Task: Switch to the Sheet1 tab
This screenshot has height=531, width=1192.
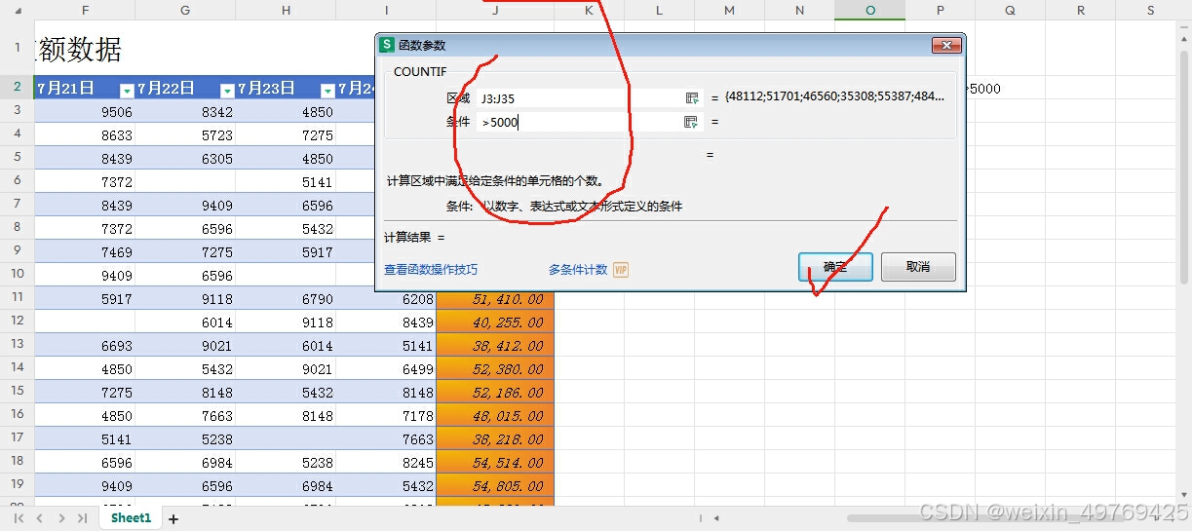Action: (131, 518)
